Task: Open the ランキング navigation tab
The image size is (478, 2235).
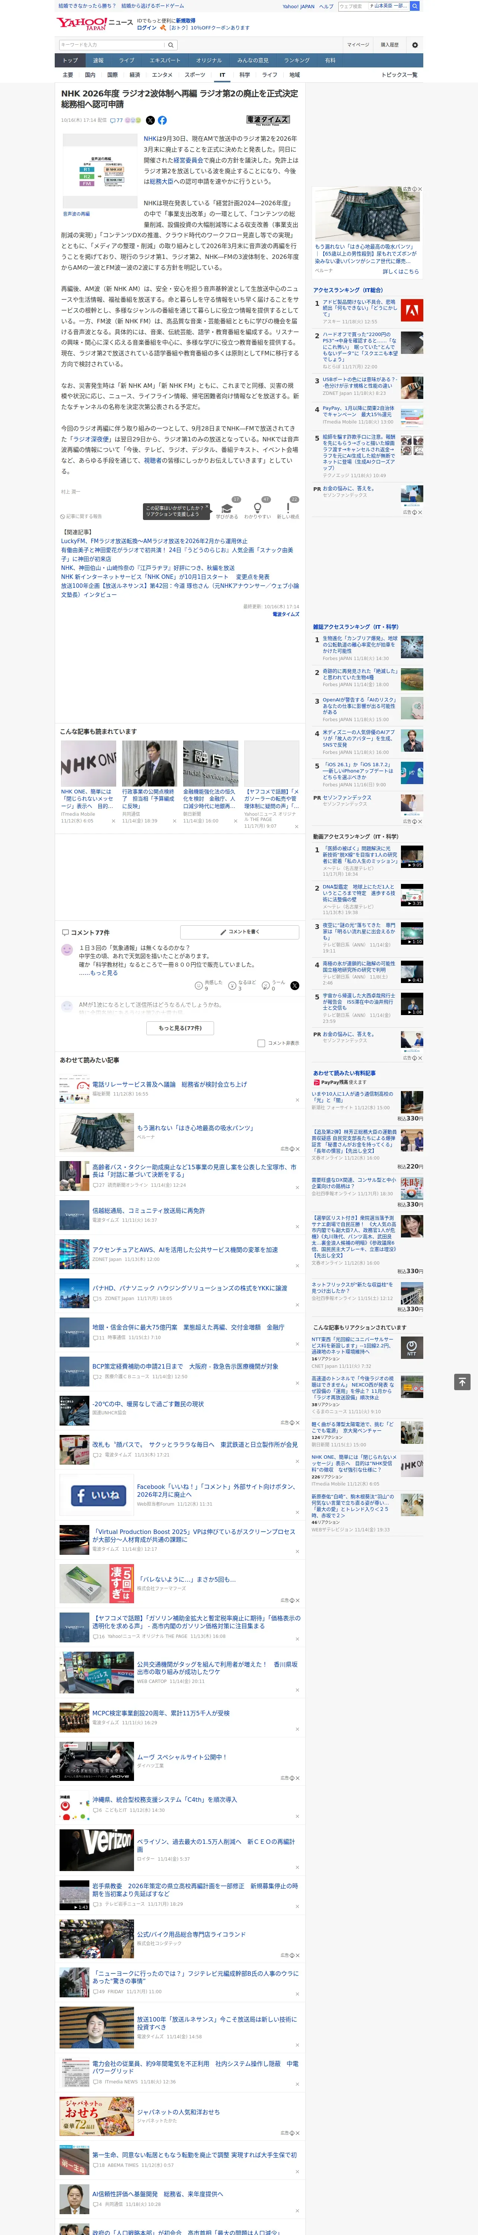Action: tap(297, 61)
